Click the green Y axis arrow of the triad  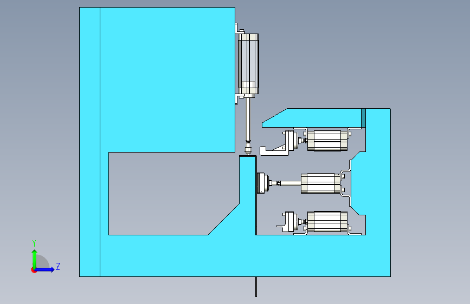point(35,259)
